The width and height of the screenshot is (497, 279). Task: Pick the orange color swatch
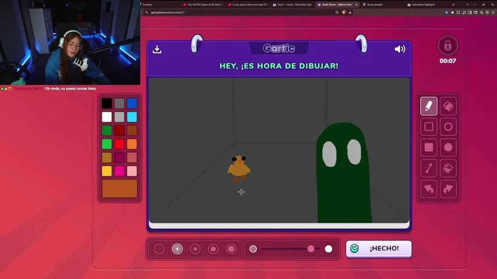[x=132, y=144]
